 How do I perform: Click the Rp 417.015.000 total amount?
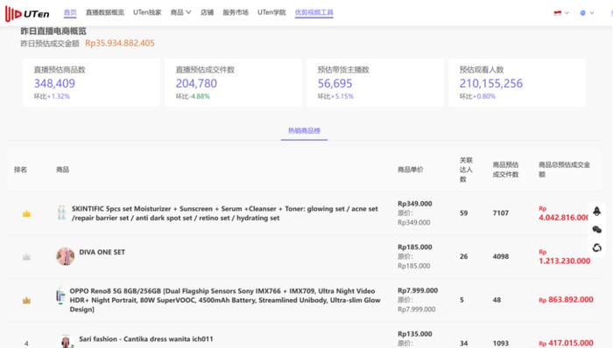(x=566, y=343)
